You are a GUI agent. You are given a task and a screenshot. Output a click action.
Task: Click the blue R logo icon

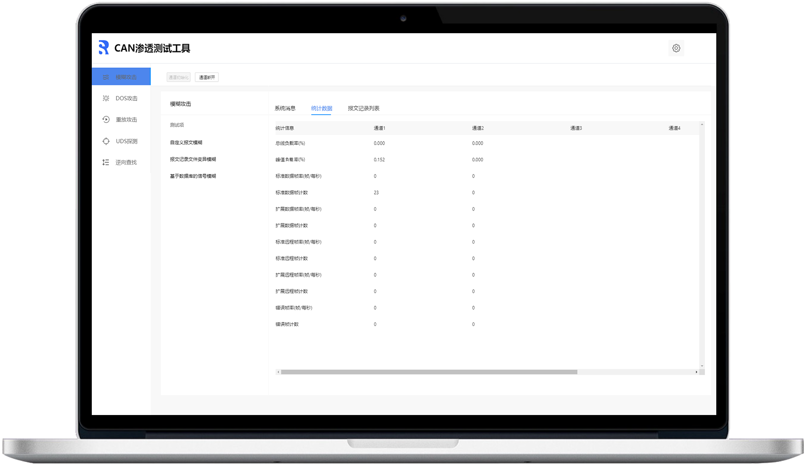pyautogui.click(x=104, y=48)
